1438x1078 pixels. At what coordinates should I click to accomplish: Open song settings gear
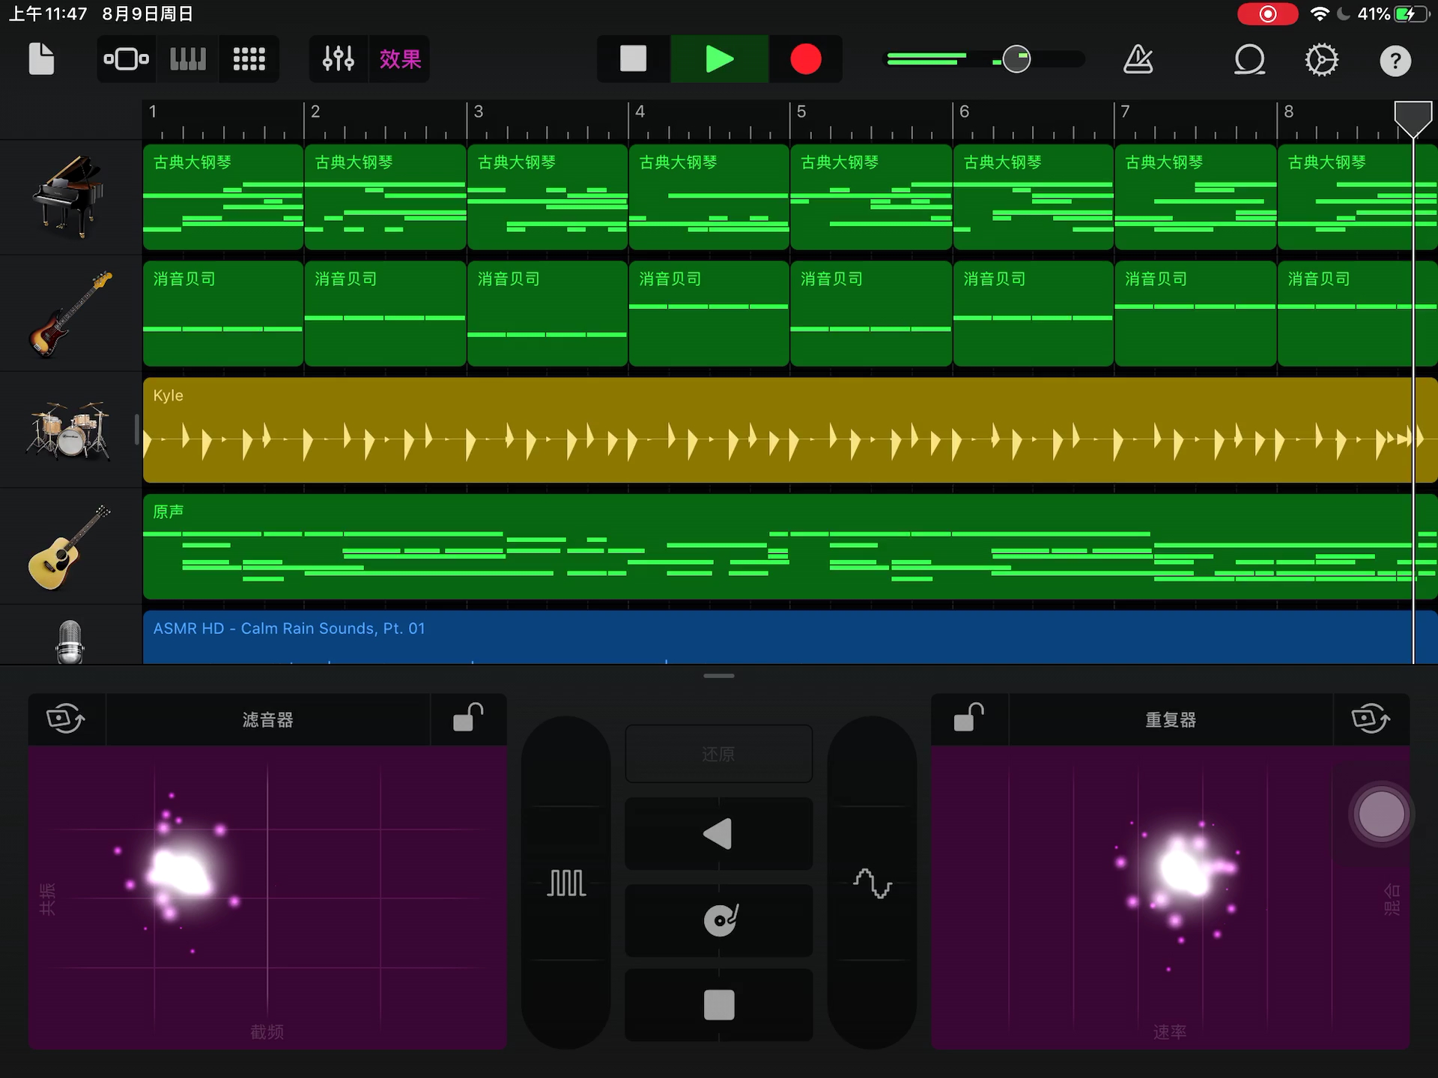(x=1322, y=59)
